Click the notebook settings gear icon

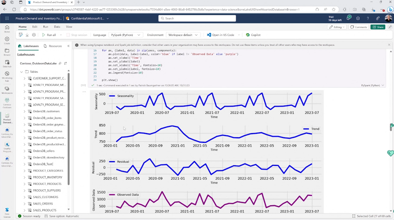[34, 35]
